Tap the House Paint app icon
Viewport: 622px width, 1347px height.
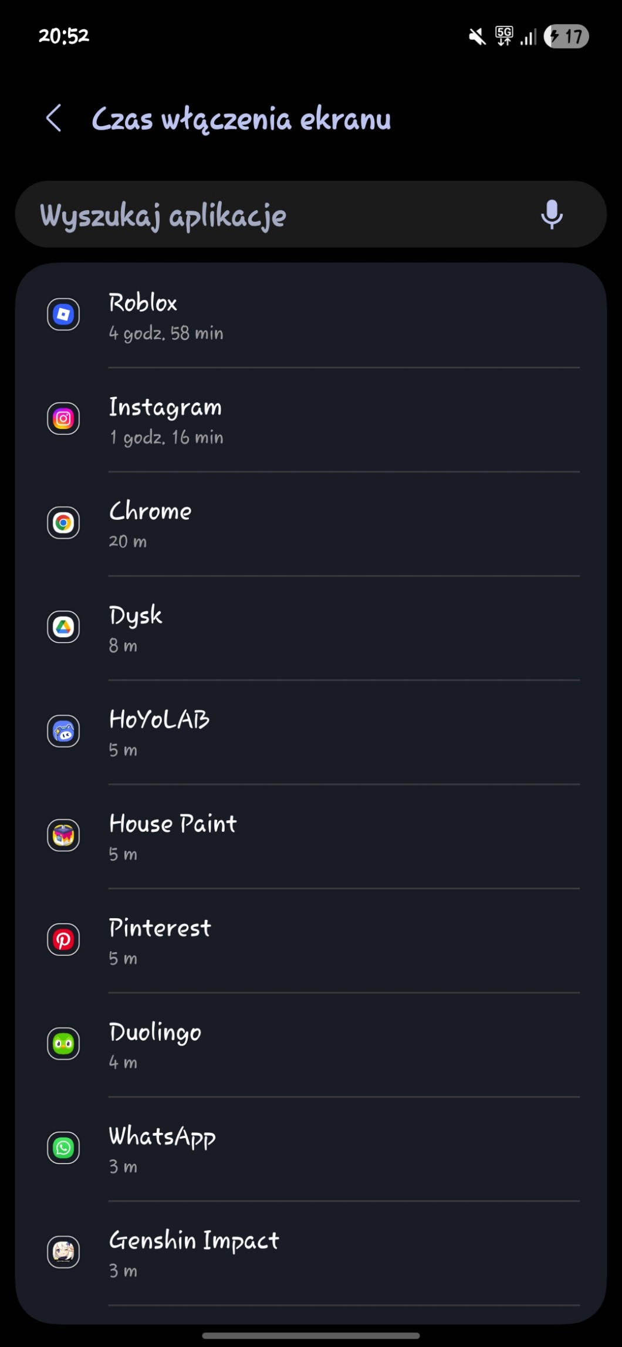coord(63,835)
